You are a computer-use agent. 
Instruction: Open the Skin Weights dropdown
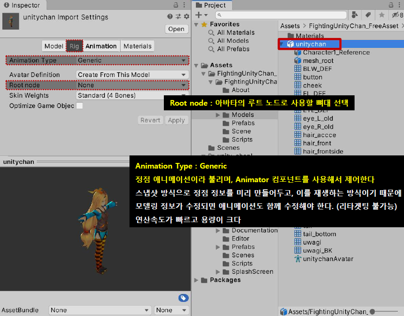point(132,95)
